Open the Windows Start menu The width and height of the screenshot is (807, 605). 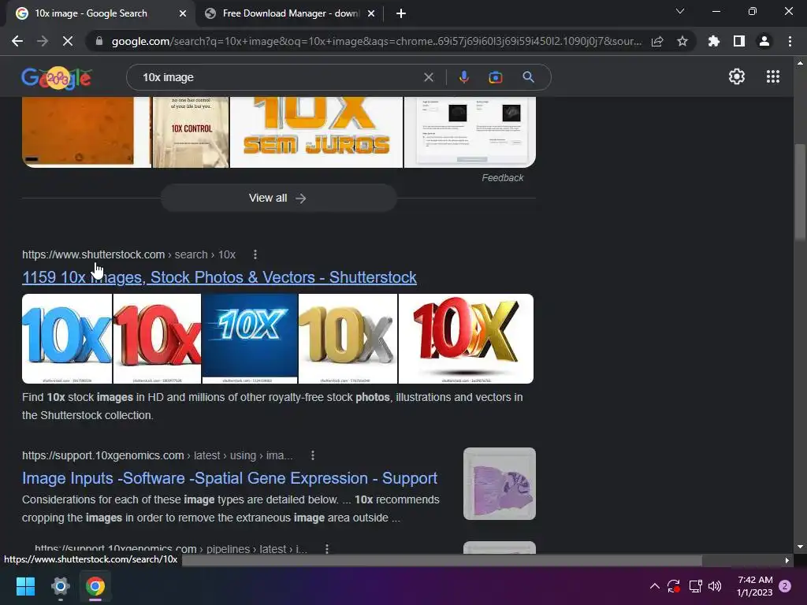[25, 586]
